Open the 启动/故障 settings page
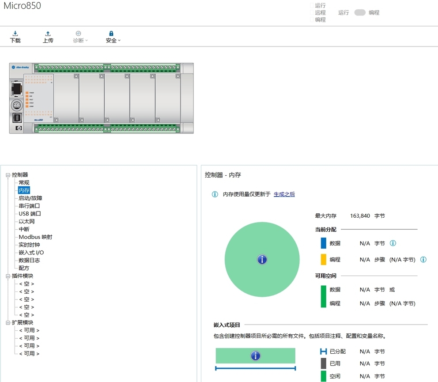Viewport: 438px width, 382px height. 30,198
